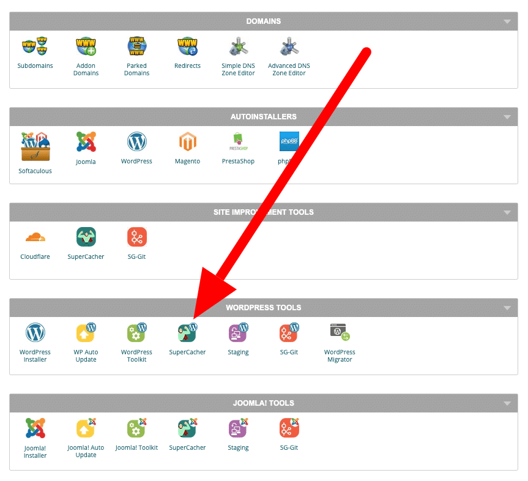Collapse the Autoinstallers section arrow
This screenshot has height=481, width=528.
[507, 117]
